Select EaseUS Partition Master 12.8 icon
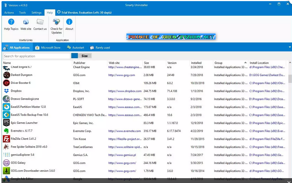Screen dimensions: 292x183 [x=6, y=107]
